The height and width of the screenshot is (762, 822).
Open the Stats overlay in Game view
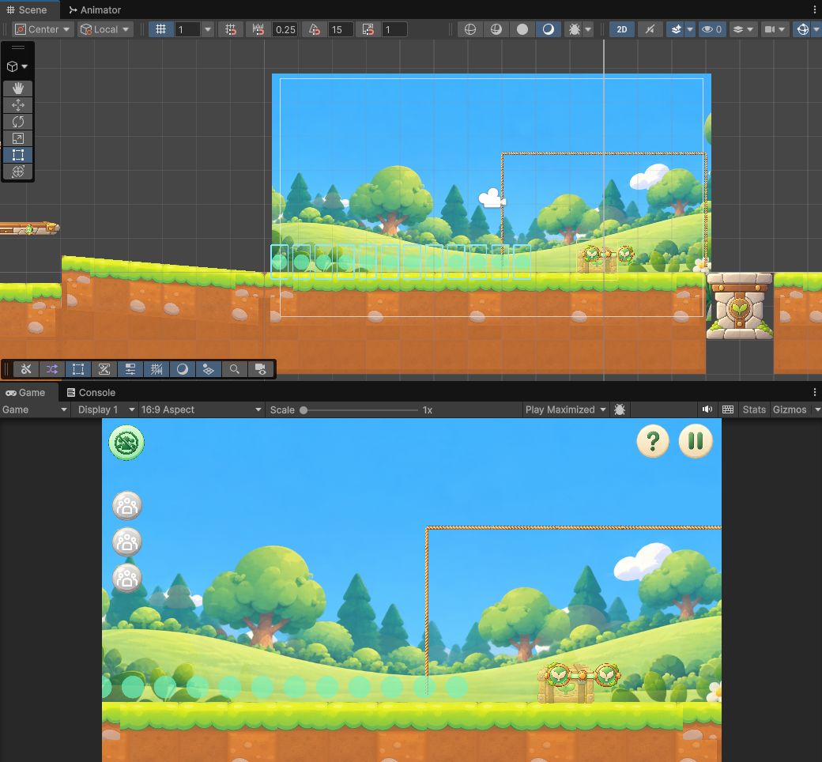(x=754, y=409)
